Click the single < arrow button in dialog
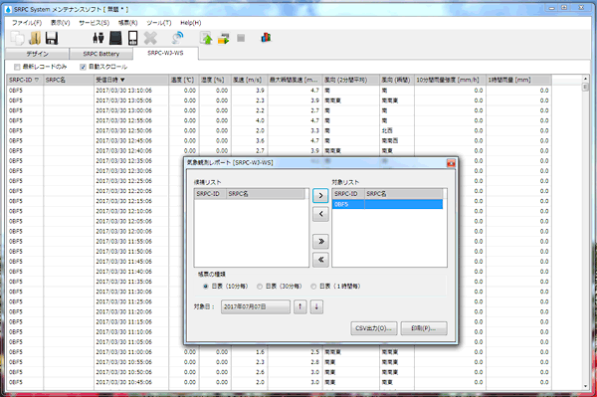 point(320,214)
